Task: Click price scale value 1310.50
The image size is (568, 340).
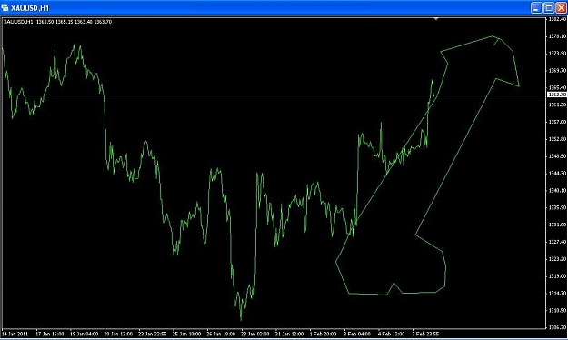Action: pyautogui.click(x=557, y=311)
